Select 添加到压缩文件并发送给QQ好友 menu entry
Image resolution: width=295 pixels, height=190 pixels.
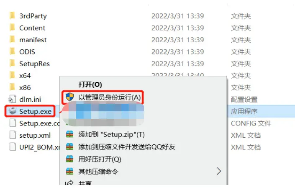pos(127,147)
